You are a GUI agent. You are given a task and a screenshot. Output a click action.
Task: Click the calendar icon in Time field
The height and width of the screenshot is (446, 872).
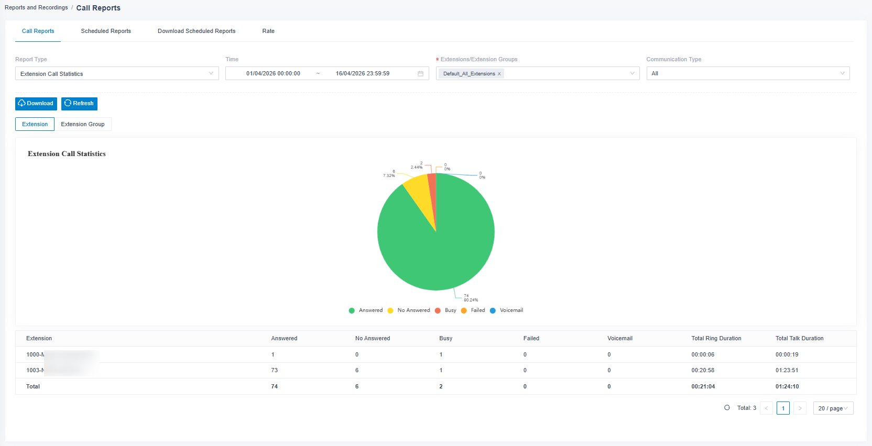click(420, 74)
